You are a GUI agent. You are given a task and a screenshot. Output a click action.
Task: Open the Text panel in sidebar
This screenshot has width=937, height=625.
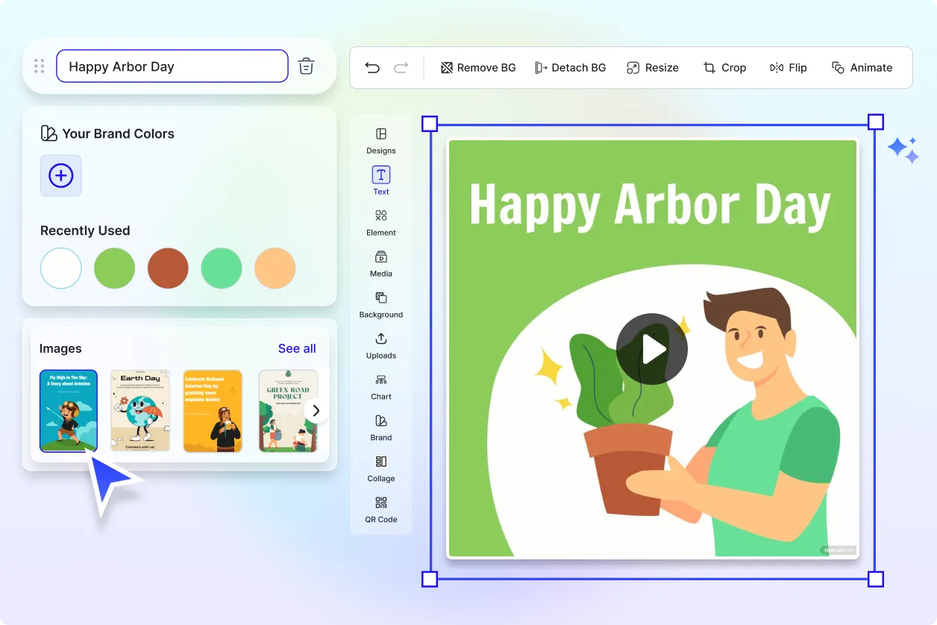(380, 179)
